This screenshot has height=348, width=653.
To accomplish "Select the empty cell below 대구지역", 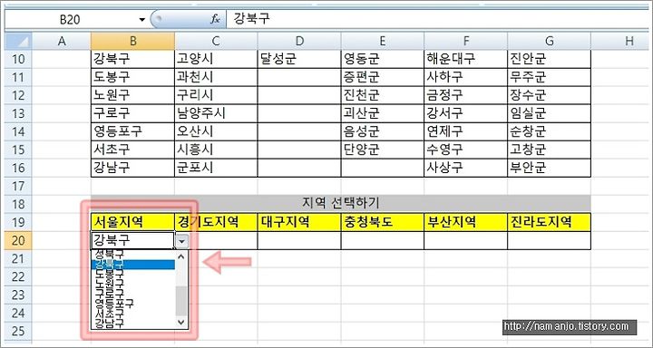I will tap(299, 240).
